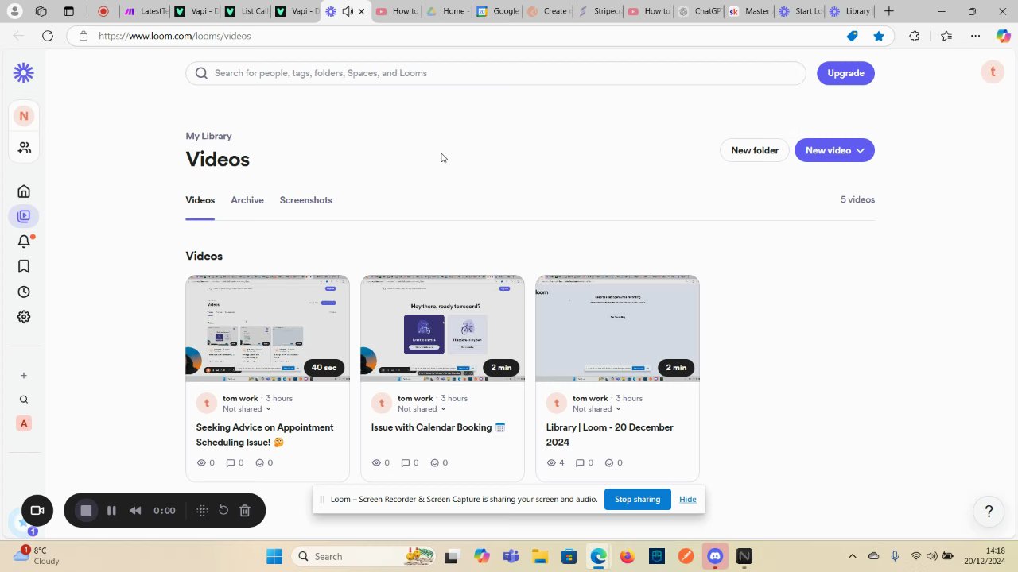Open the Favorites list icon
This screenshot has width=1018, height=572.
[x=946, y=36]
